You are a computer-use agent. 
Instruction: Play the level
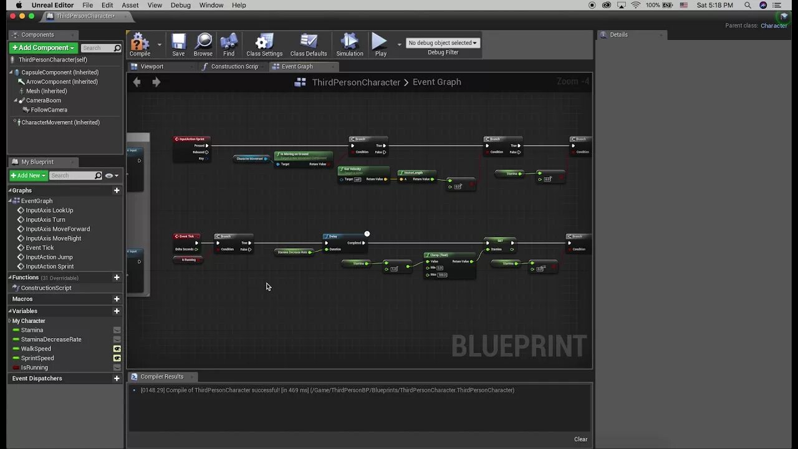[380, 45]
